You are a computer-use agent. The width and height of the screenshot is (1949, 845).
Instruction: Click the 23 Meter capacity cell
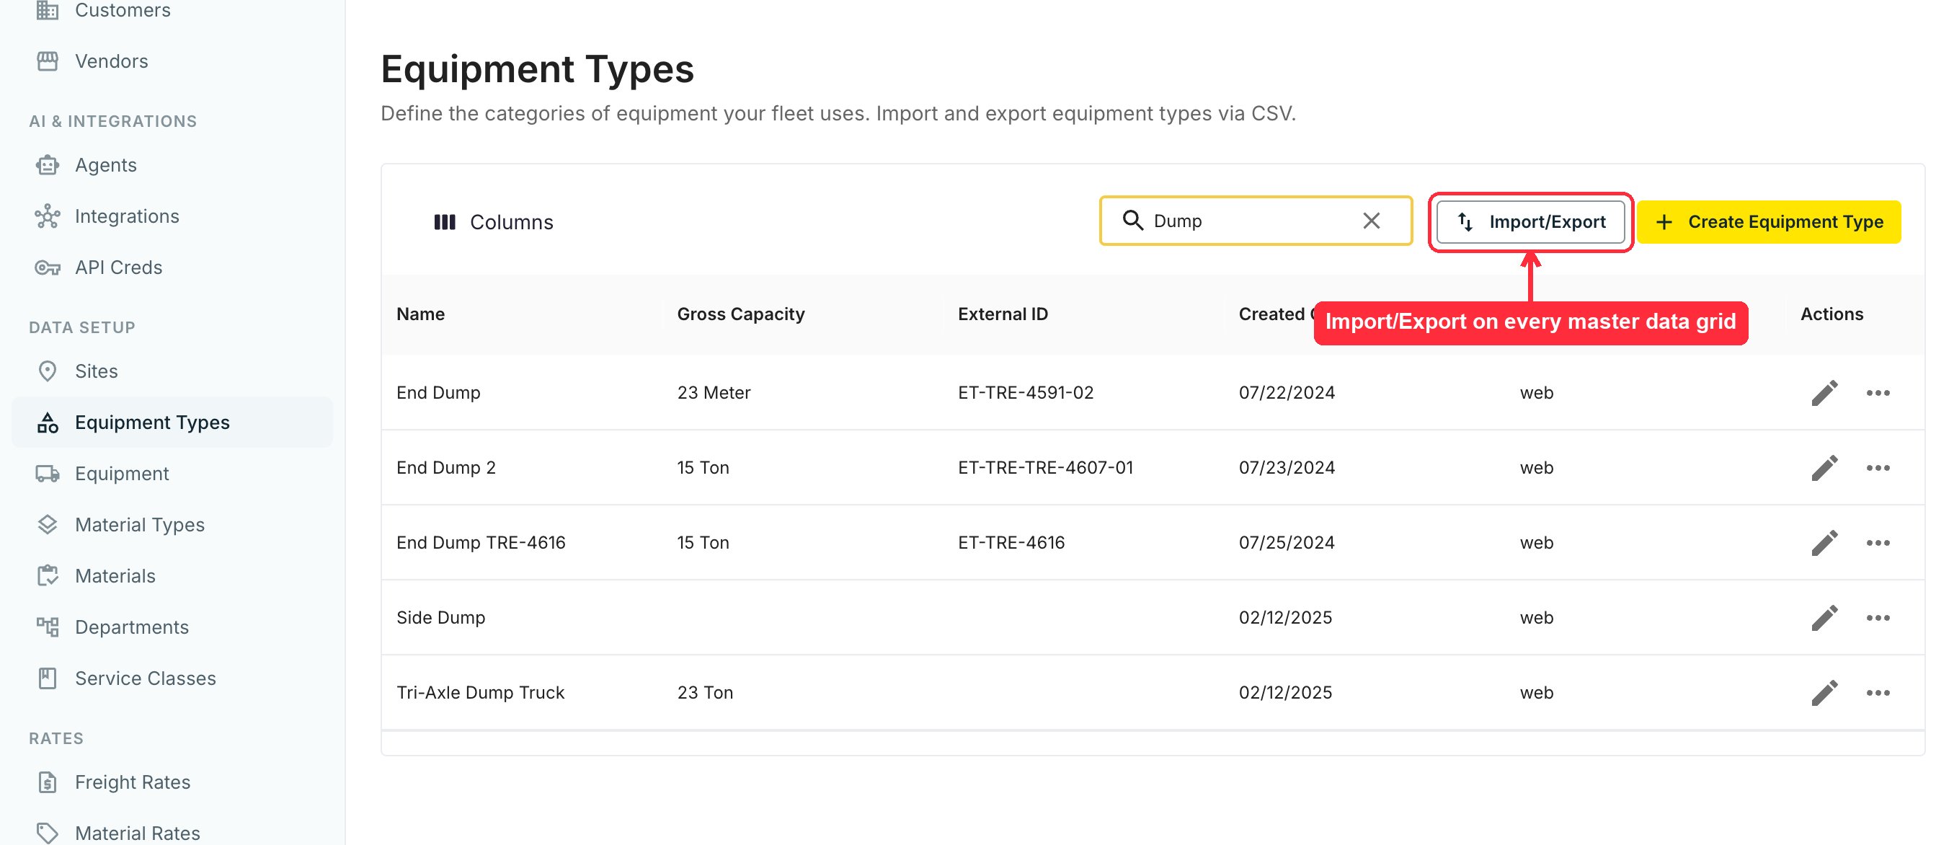point(714,393)
